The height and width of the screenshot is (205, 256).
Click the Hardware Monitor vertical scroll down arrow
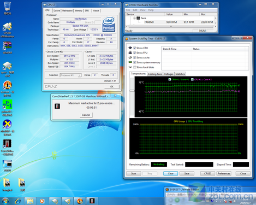coord(216,23)
